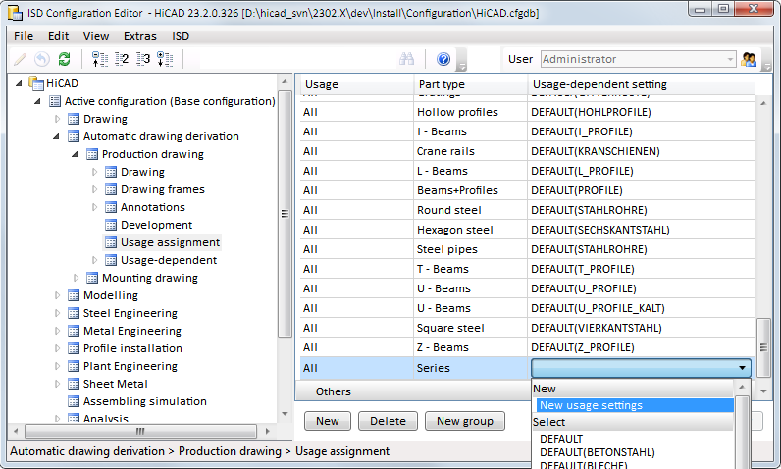Collapse the Active configuration node

(37, 102)
